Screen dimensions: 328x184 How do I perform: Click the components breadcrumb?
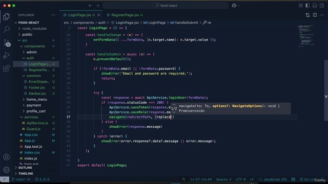(84, 22)
